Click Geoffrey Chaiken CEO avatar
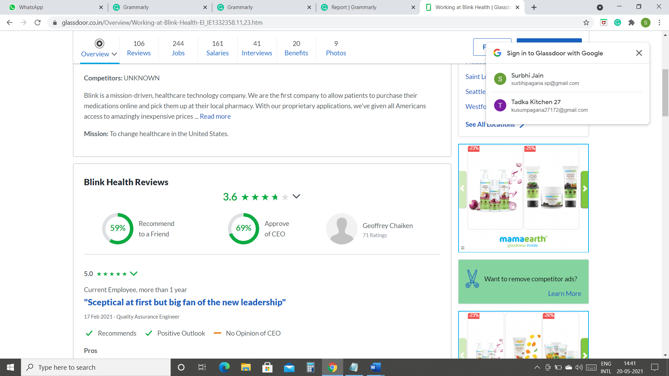 pos(341,229)
